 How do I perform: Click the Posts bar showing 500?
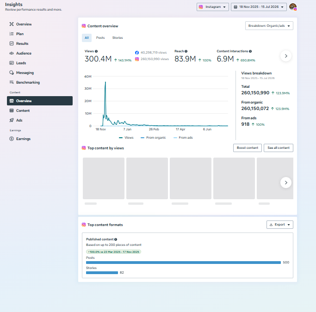[183, 263]
